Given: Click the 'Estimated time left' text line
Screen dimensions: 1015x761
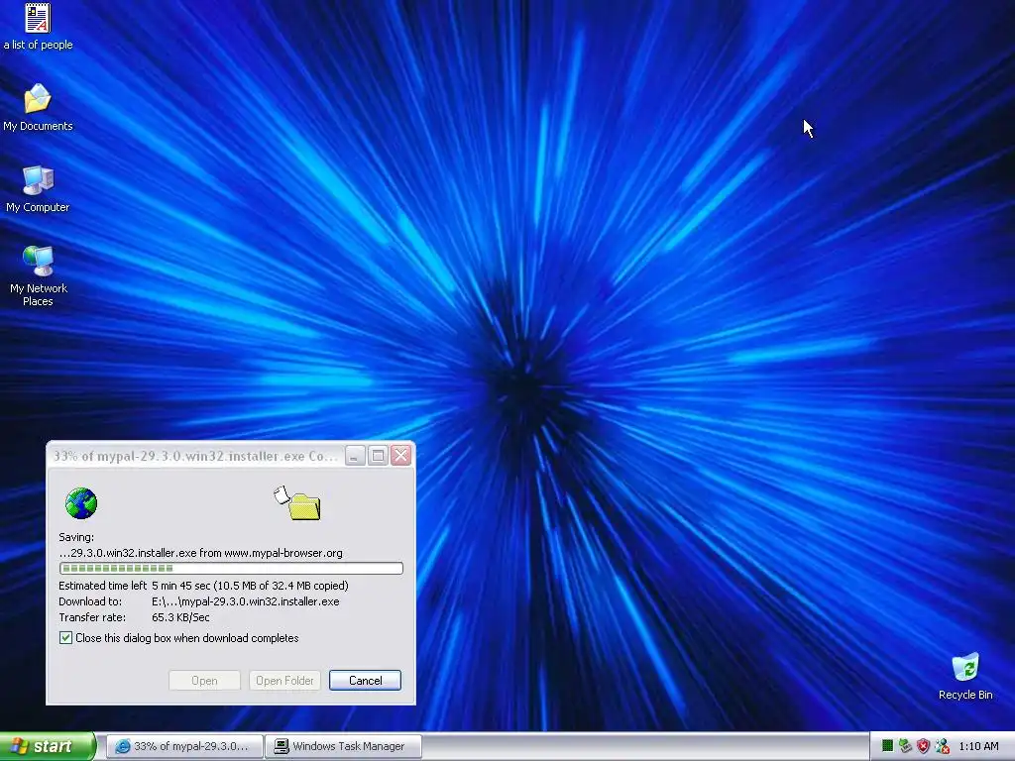Looking at the screenshot, I should [203, 586].
